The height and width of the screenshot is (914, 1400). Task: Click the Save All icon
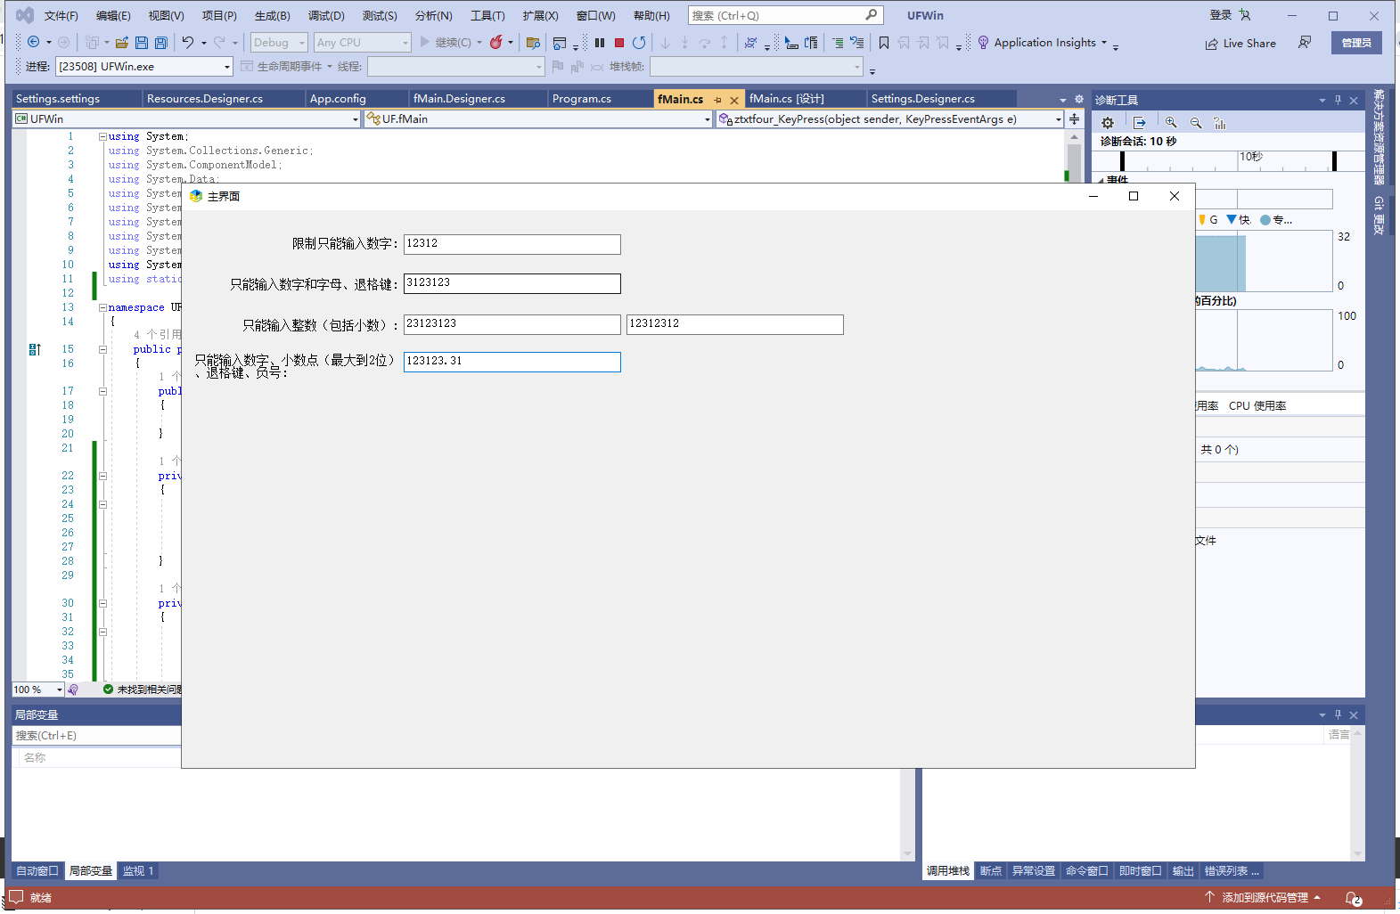pyautogui.click(x=160, y=43)
